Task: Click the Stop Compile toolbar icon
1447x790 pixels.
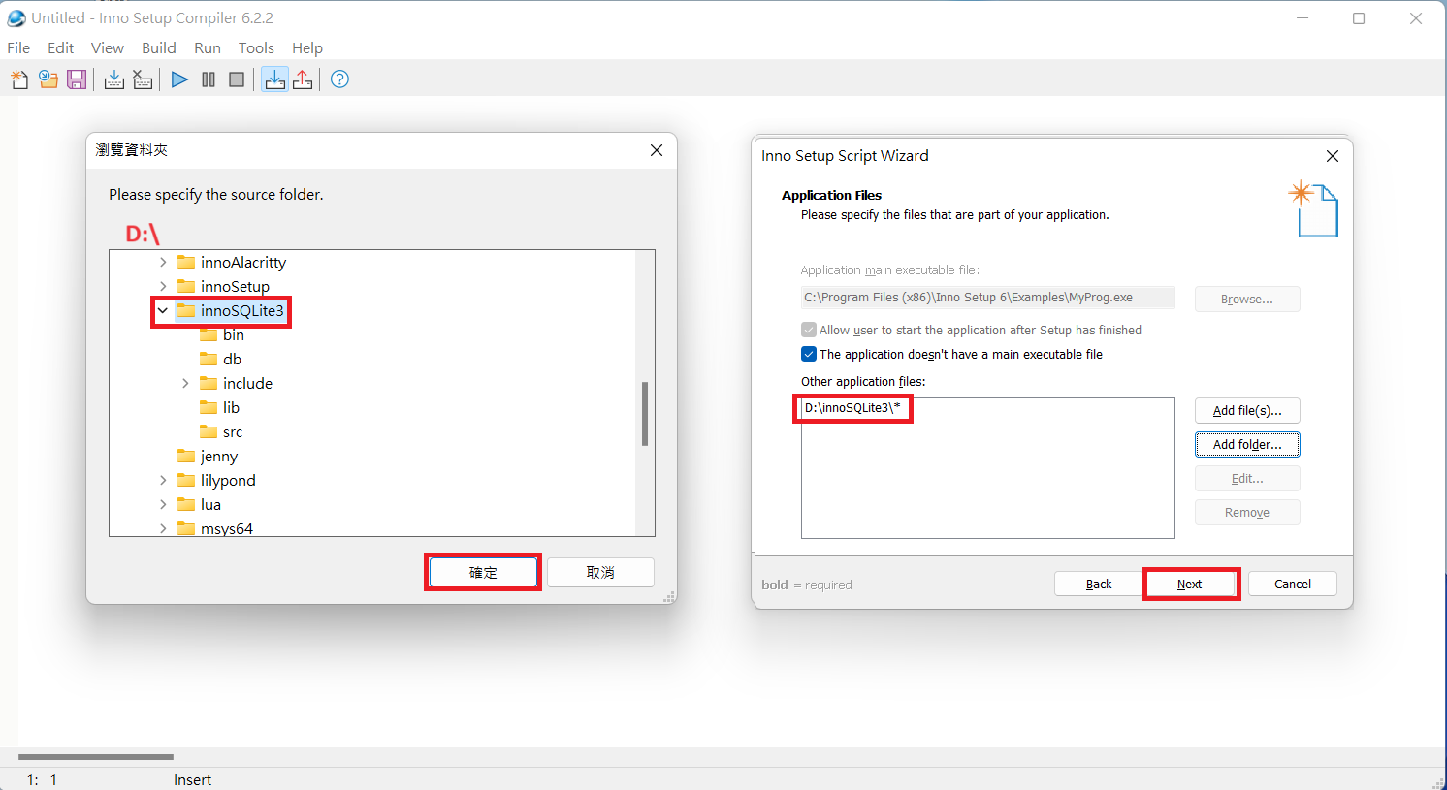Action: [142, 79]
